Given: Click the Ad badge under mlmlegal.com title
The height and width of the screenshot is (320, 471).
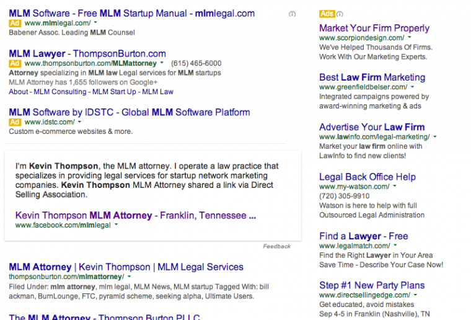Looking at the screenshot, I should (x=15, y=23).
